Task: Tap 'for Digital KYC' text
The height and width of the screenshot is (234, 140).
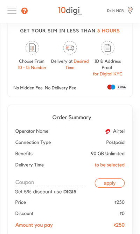Action: [x=108, y=74]
